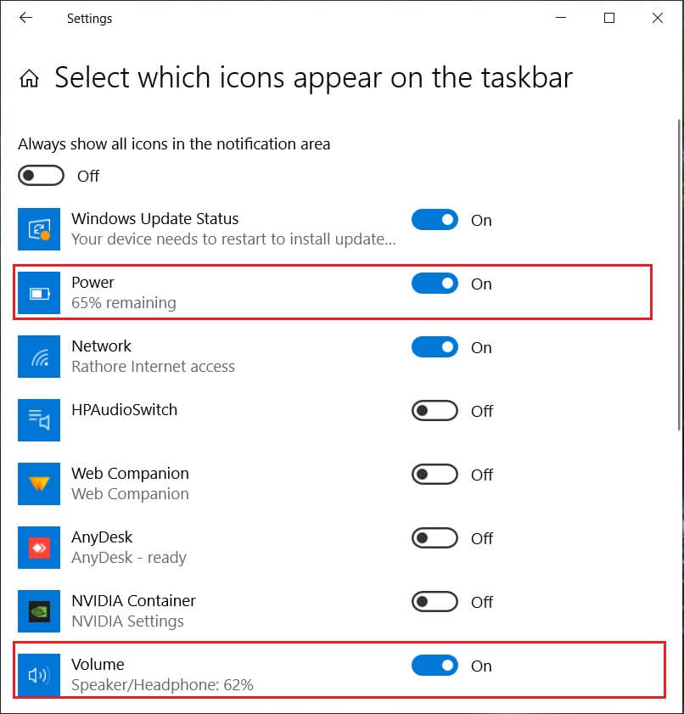
Task: Go back with the back arrow
Action: click(25, 18)
